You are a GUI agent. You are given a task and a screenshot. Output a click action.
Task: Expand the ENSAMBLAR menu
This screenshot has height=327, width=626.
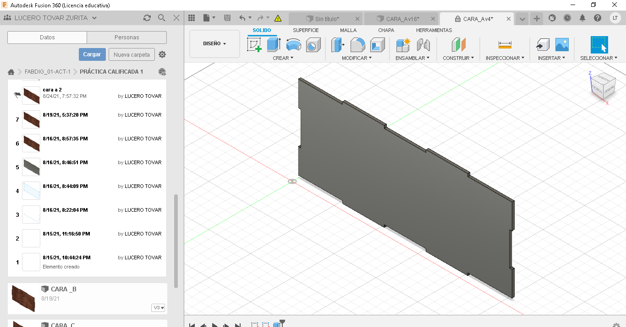coord(412,58)
